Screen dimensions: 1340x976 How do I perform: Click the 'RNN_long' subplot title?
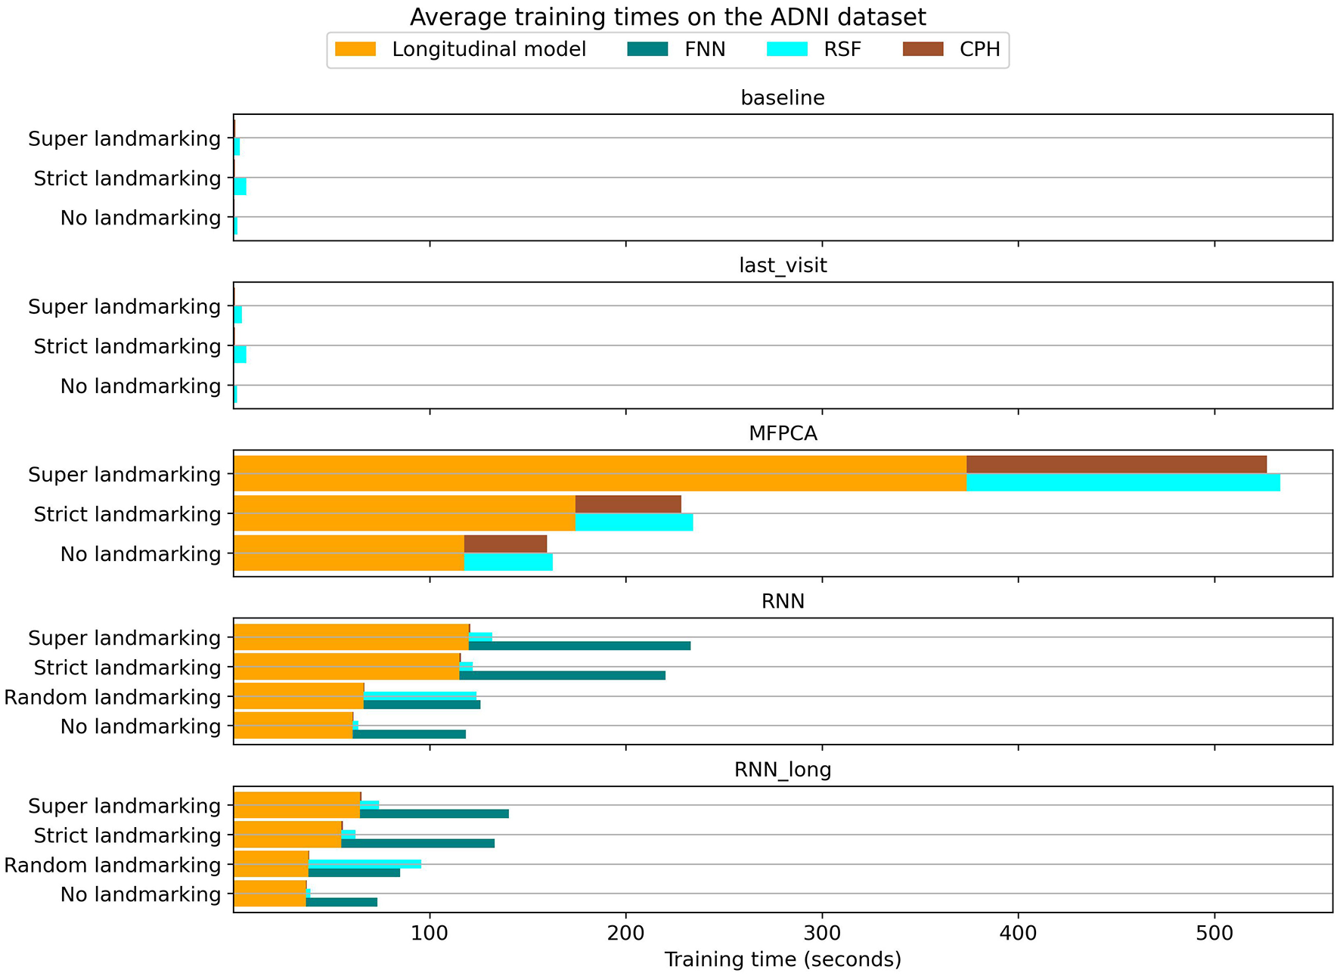[783, 770]
